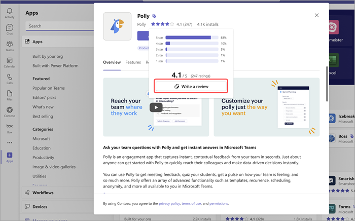Click the Workflows icon
The width and height of the screenshot is (355, 221).
click(x=27, y=193)
